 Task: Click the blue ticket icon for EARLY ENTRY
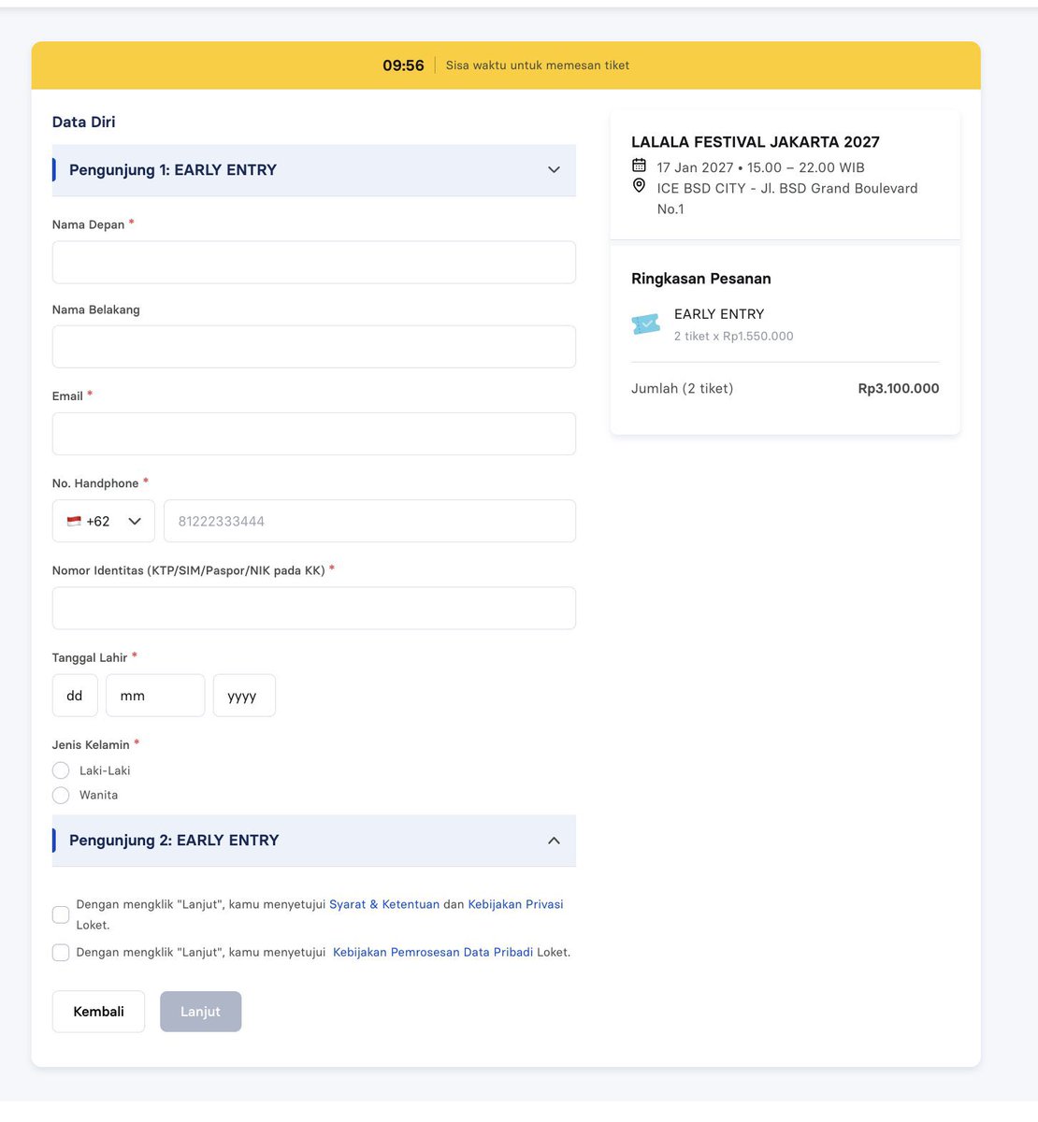645,324
